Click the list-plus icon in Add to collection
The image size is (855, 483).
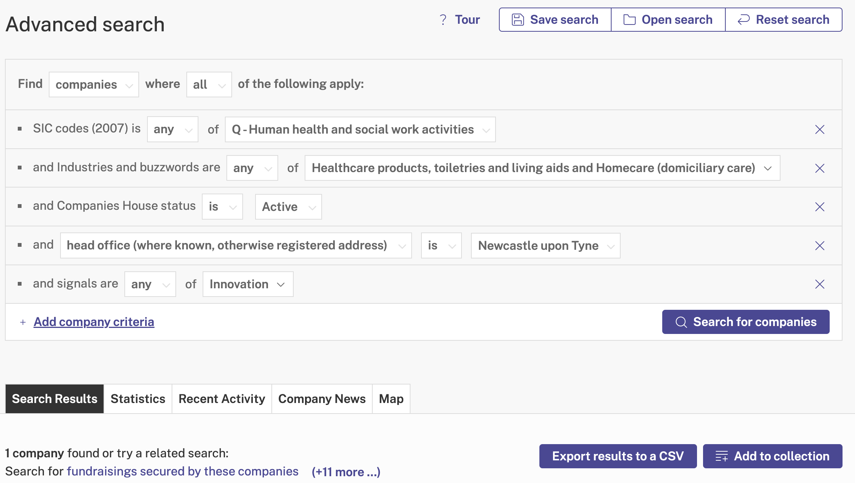(722, 456)
